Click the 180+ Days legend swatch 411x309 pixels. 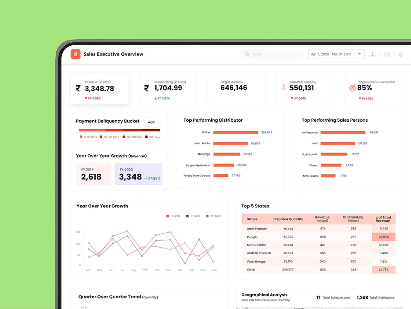click(x=146, y=137)
